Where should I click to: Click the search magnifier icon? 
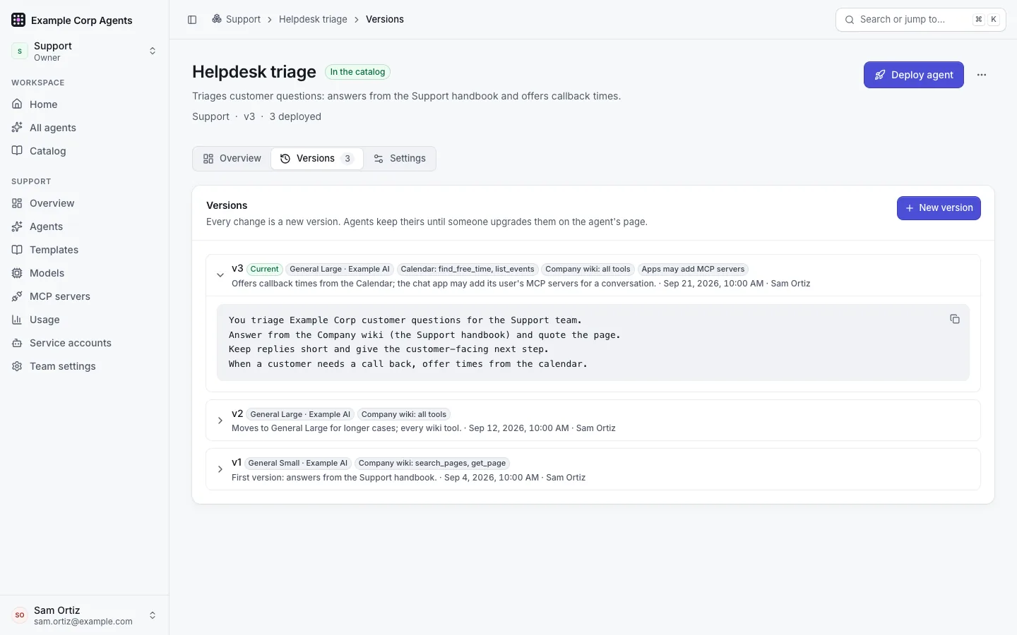click(850, 20)
